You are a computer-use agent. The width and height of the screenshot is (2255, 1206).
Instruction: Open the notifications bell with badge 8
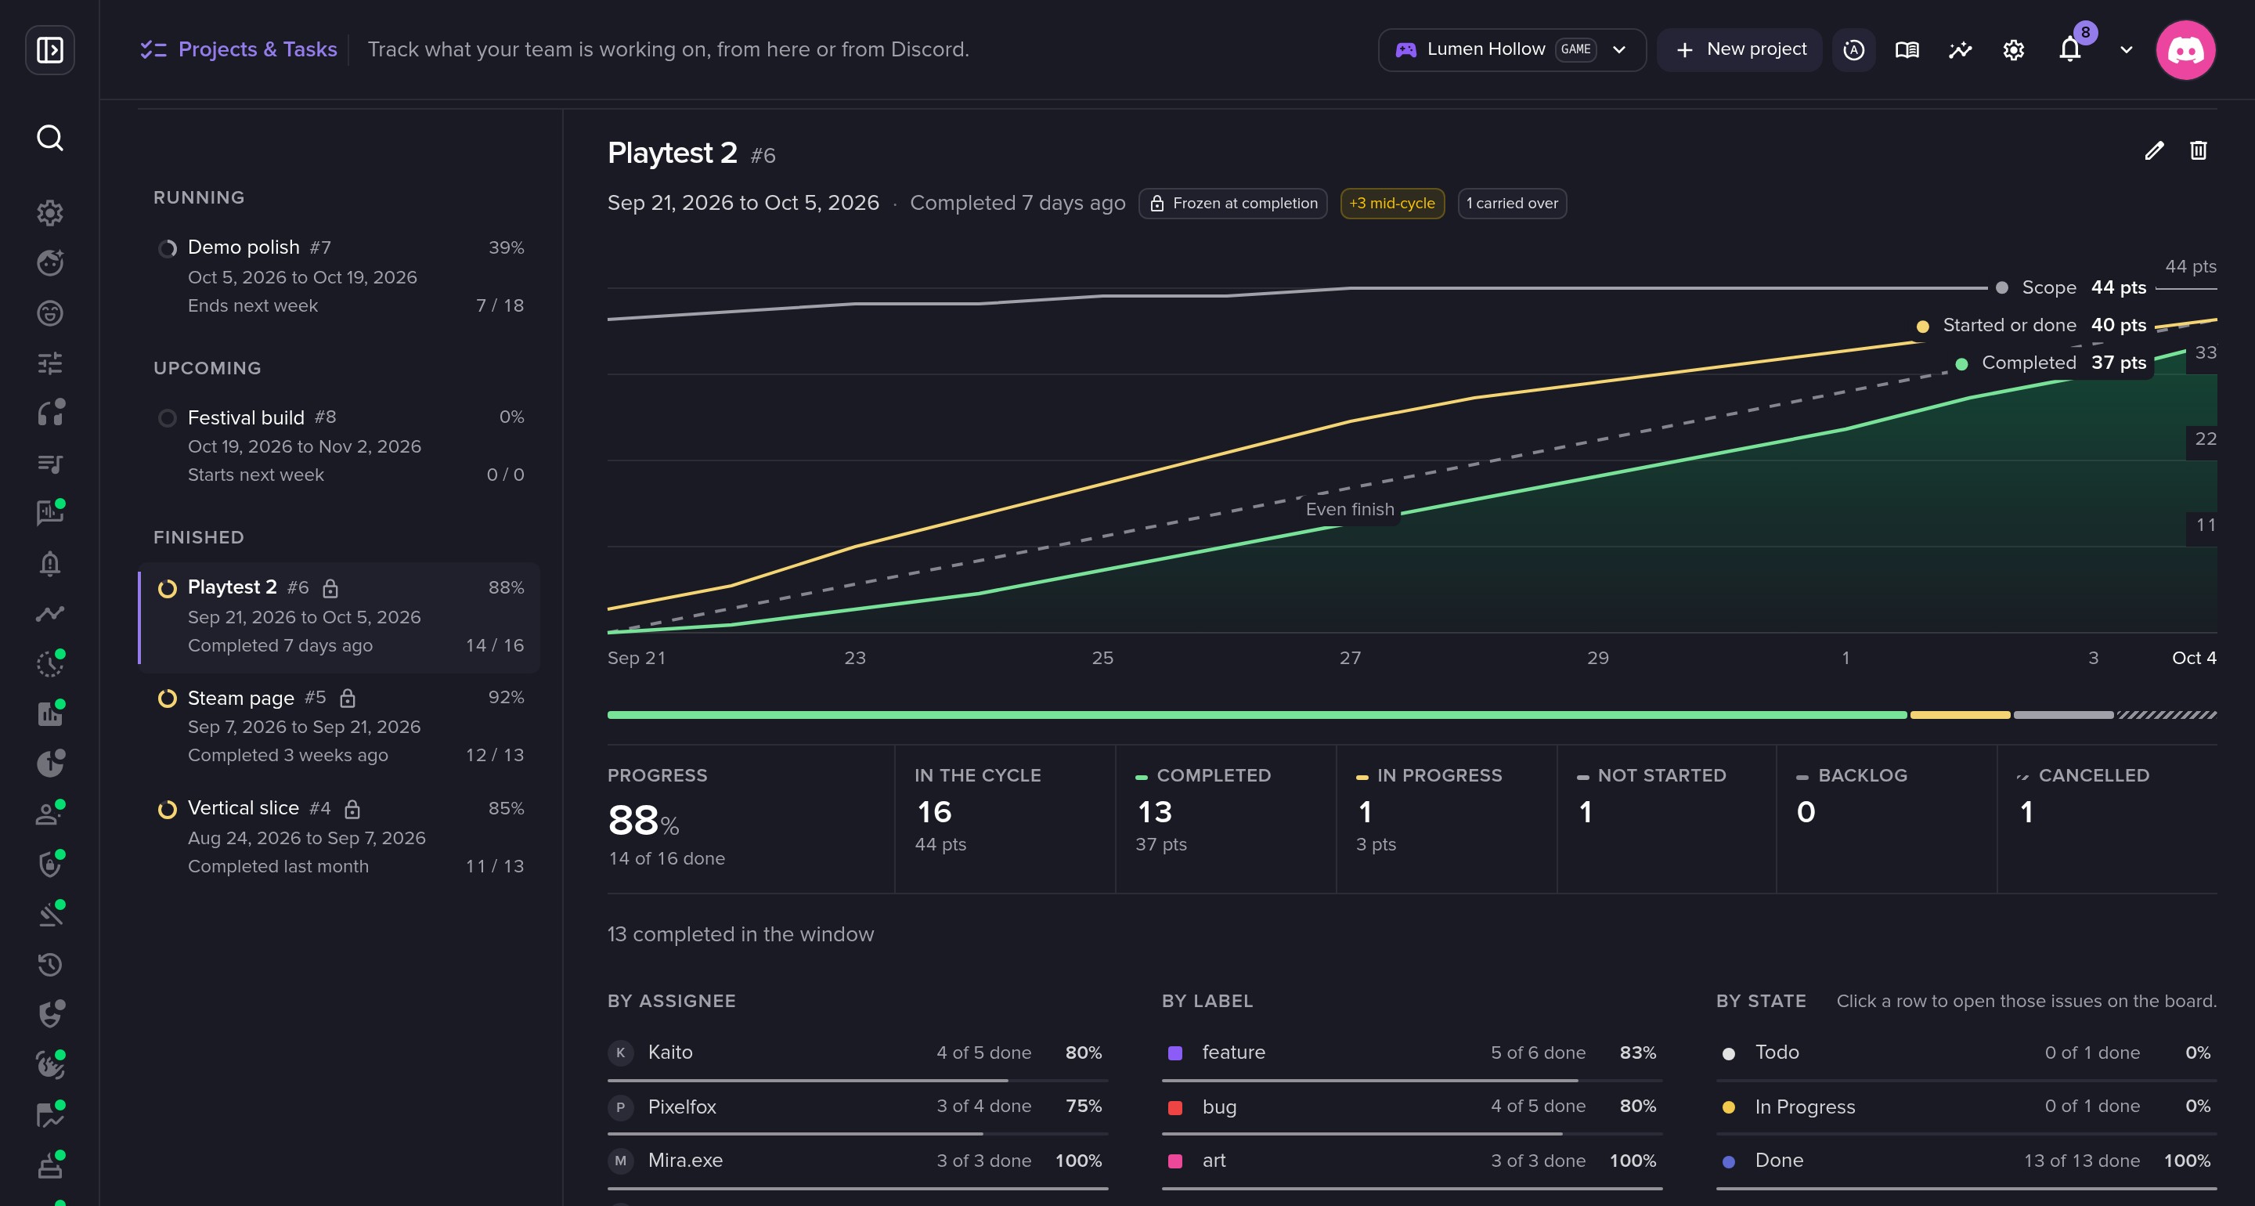(x=2070, y=49)
